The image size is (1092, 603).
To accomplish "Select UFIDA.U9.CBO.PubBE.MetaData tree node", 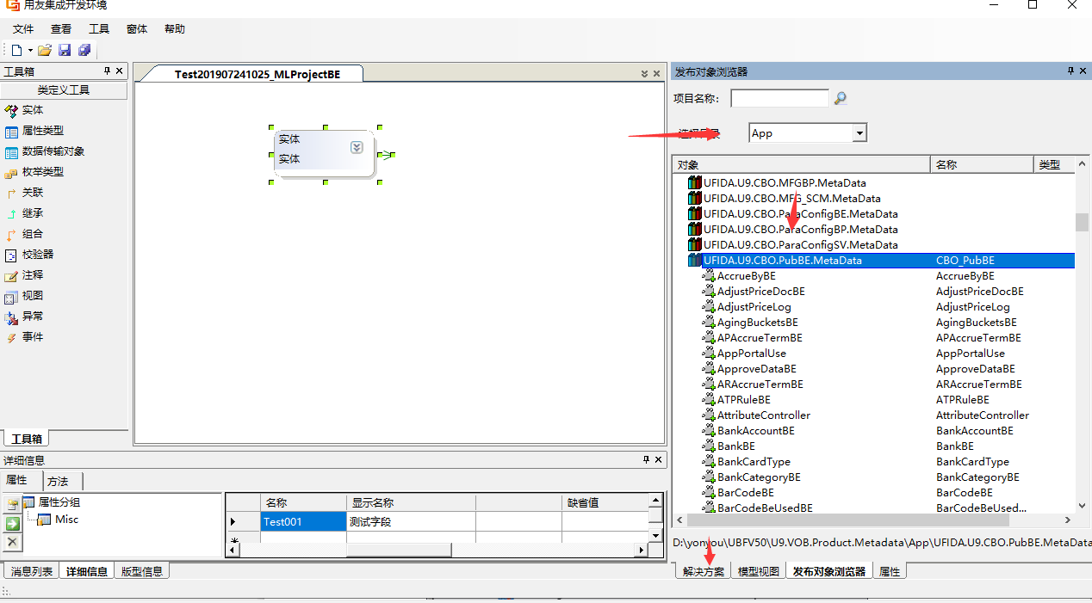I will click(782, 261).
